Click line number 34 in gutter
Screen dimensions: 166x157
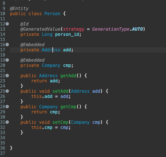pyautogui.click(x=3, y=138)
